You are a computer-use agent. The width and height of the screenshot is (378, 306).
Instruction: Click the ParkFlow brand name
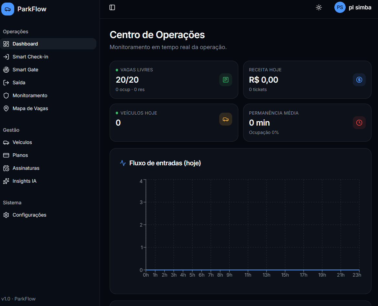(x=32, y=9)
